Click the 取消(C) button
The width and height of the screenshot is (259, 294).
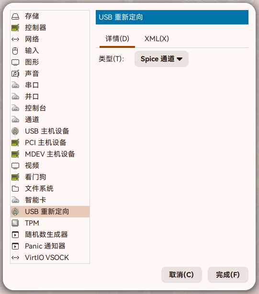(181, 275)
